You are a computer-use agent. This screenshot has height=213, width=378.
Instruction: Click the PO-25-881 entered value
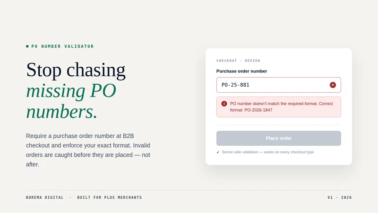click(235, 85)
